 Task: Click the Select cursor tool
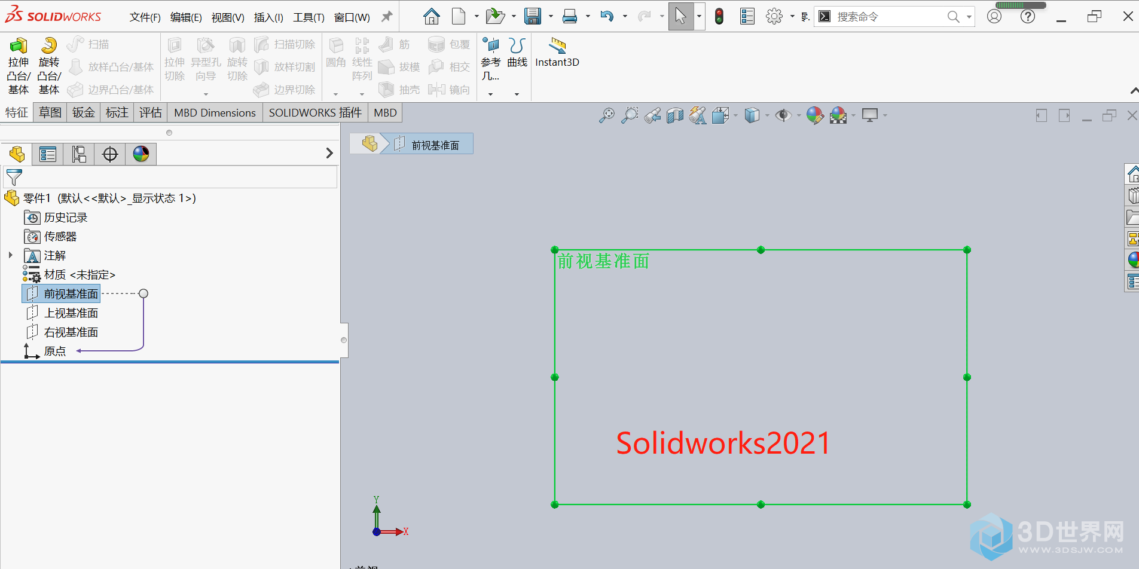tap(680, 16)
